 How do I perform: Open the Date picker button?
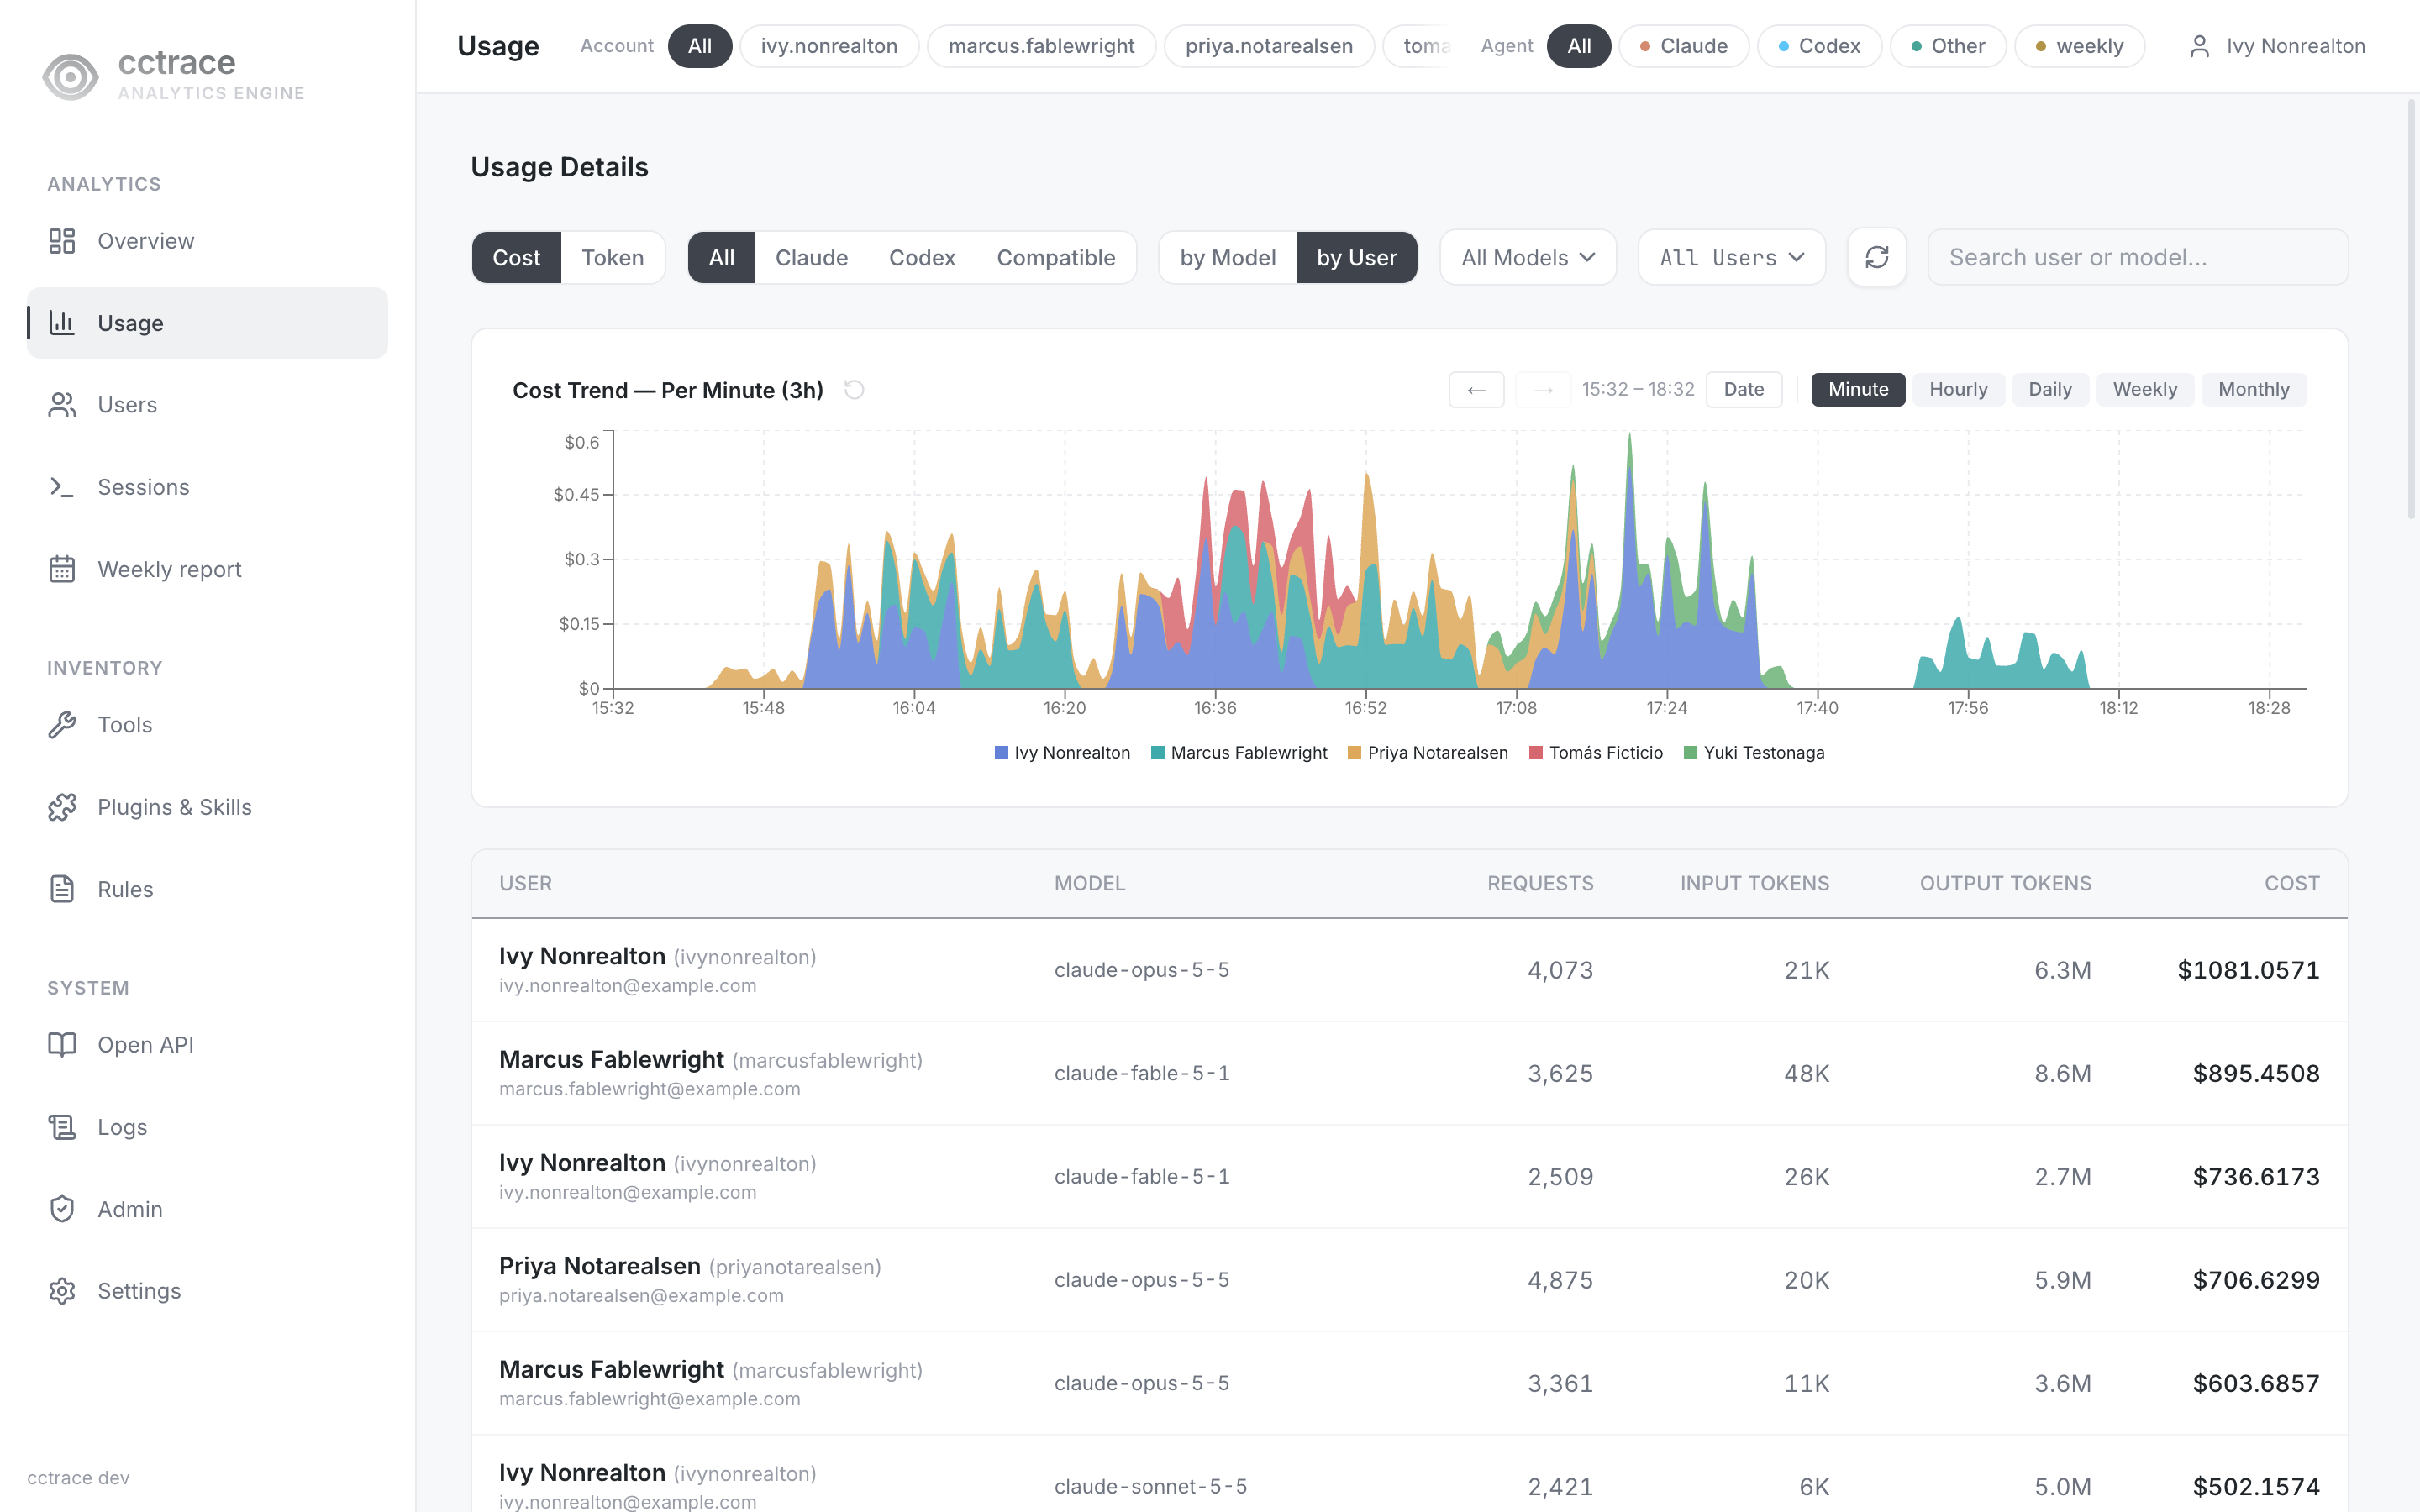click(1743, 390)
